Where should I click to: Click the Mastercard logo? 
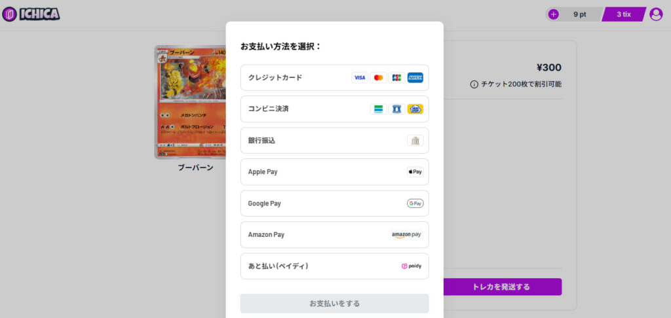point(378,77)
